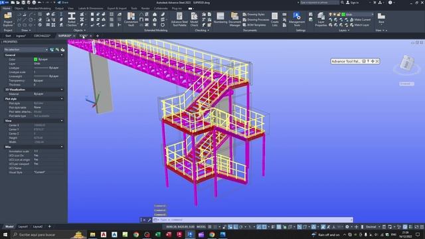The height and width of the screenshot is (239, 425).
Task: Collapse the General section in Properties
Action: point(62,55)
